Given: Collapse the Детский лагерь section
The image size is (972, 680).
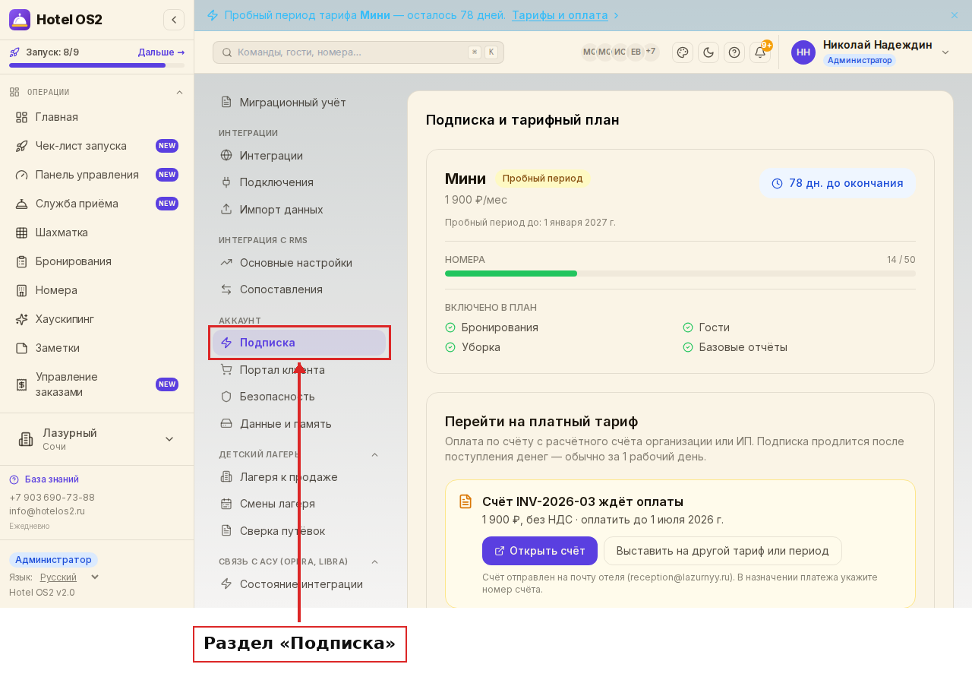Looking at the screenshot, I should (374, 455).
